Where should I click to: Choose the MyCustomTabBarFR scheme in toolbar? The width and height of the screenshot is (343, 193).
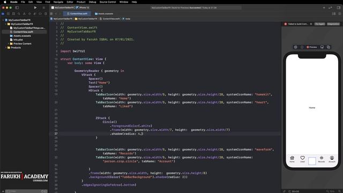pyautogui.click(x=63, y=8)
